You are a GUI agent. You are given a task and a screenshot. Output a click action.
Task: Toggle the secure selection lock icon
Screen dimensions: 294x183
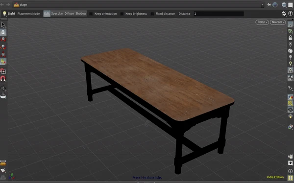pos(3,32)
